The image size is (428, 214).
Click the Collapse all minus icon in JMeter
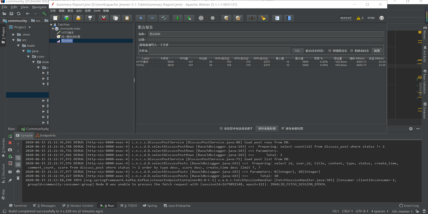point(152,18)
